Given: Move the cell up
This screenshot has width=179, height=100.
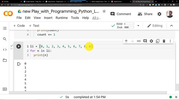Looking at the screenshot, I should click(x=126, y=41).
